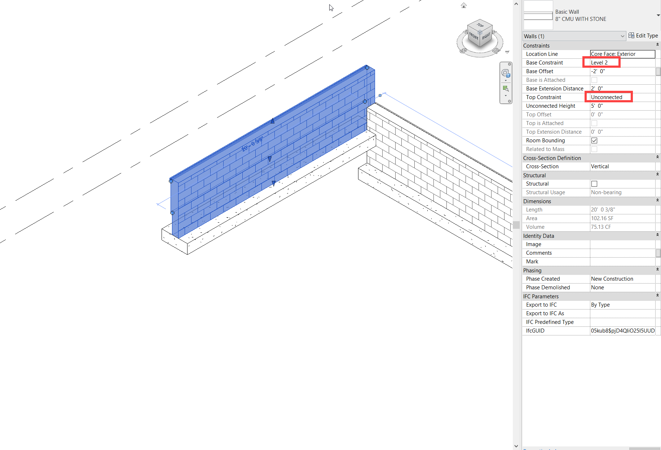Click the Home icon beside the ViewCube
The image size is (661, 450).
(464, 6)
